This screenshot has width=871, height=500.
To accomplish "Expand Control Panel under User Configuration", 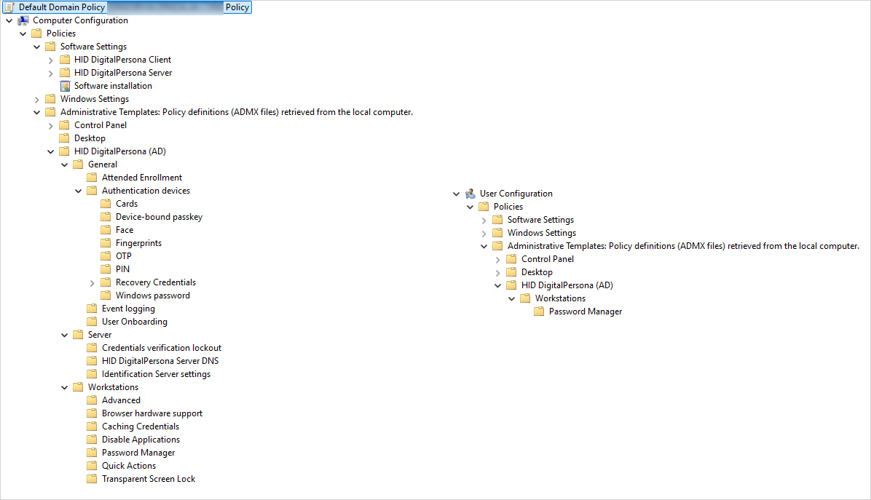I will [497, 259].
